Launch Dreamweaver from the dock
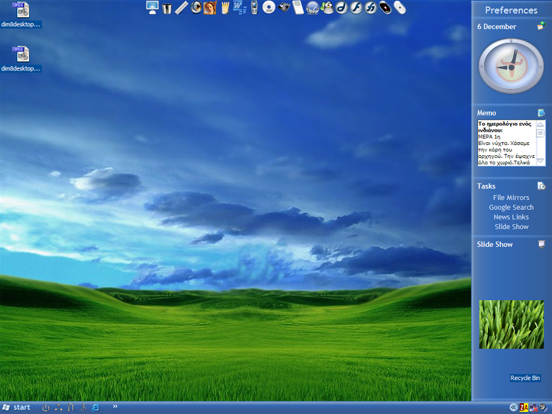The width and height of the screenshot is (552, 414). 342,8
